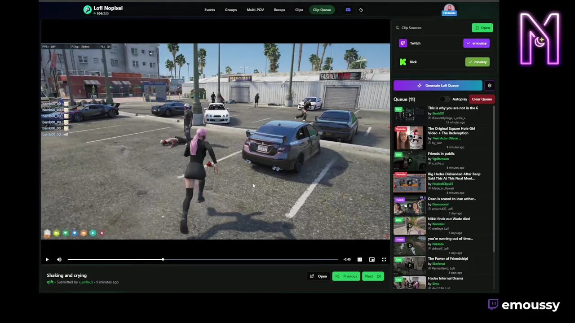Click the Twitch logo icon in Clip Sources
This screenshot has height=323, width=575.
click(x=403, y=43)
